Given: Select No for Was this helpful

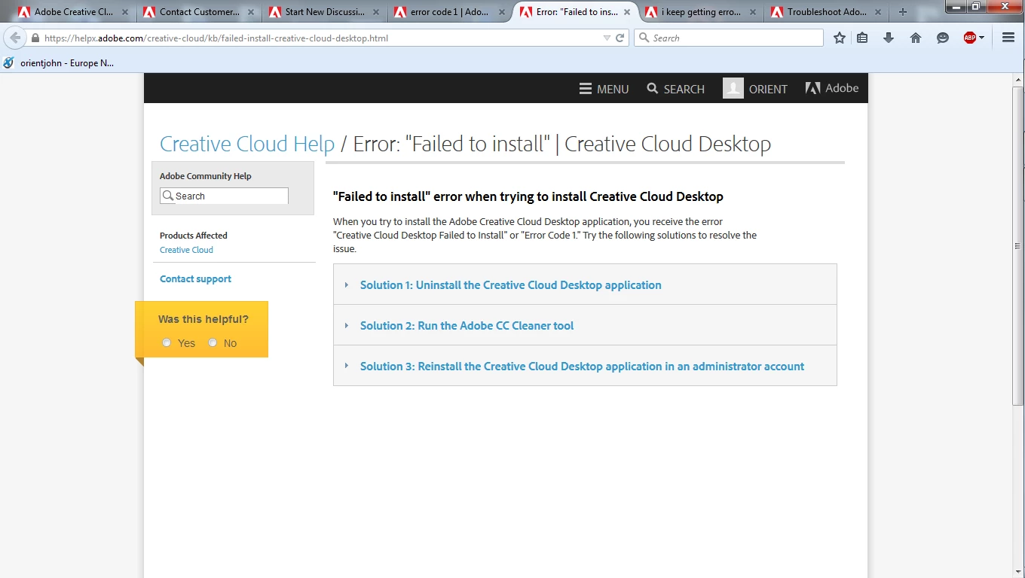Looking at the screenshot, I should (213, 343).
